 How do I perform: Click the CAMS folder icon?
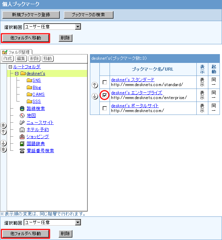tap(29, 95)
